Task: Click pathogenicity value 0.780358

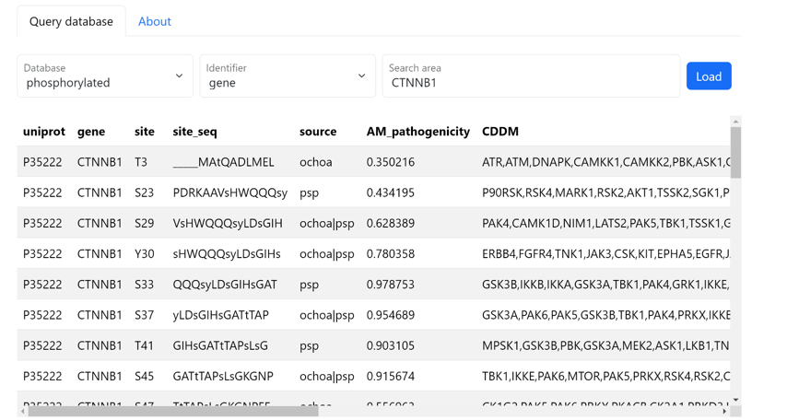Action: pyautogui.click(x=391, y=254)
